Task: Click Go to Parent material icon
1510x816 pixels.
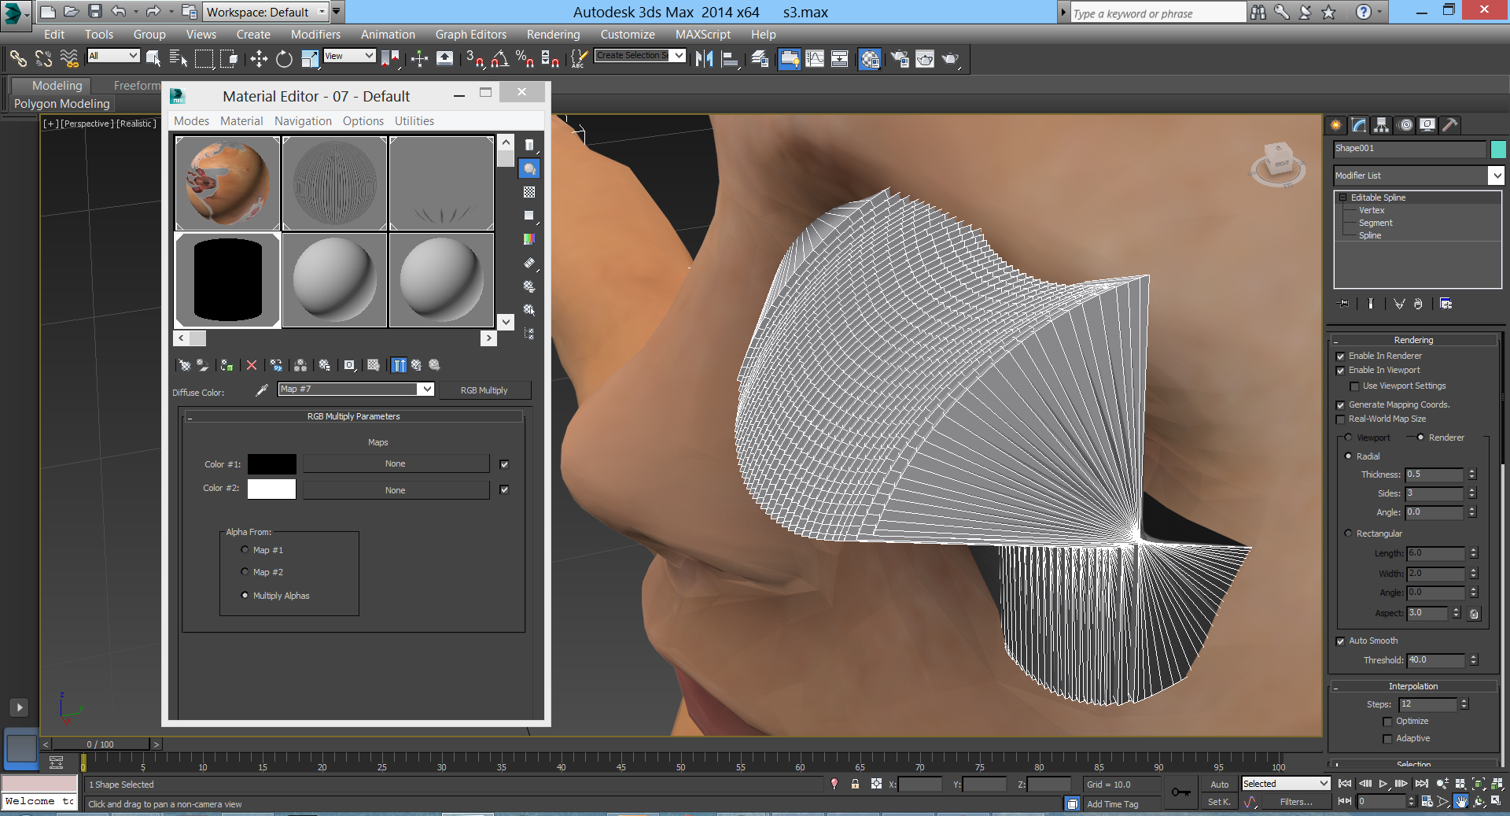Action: [x=416, y=365]
